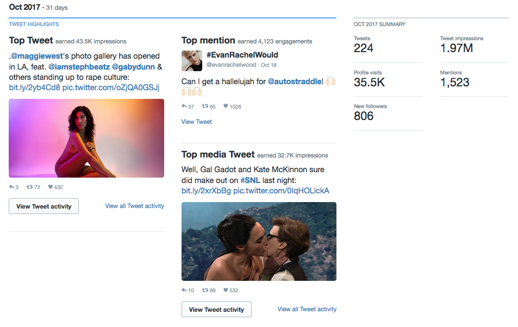Open the Top Tweet gallery photo
518x327 pixels.
pyautogui.click(x=86, y=138)
